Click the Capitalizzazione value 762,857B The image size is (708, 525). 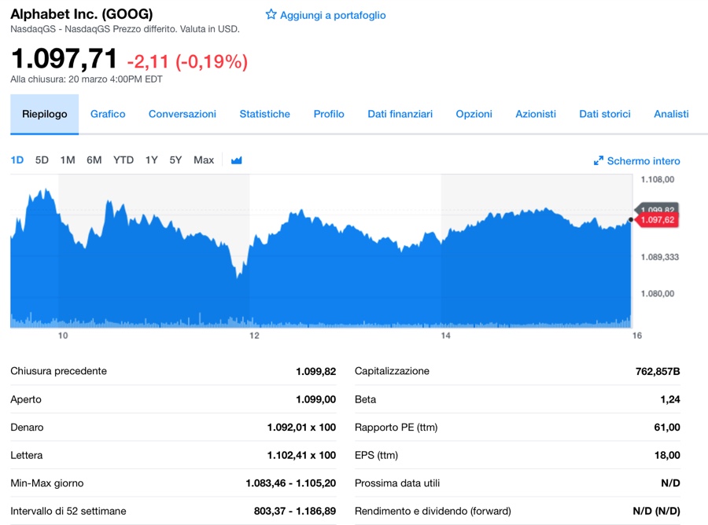(658, 372)
